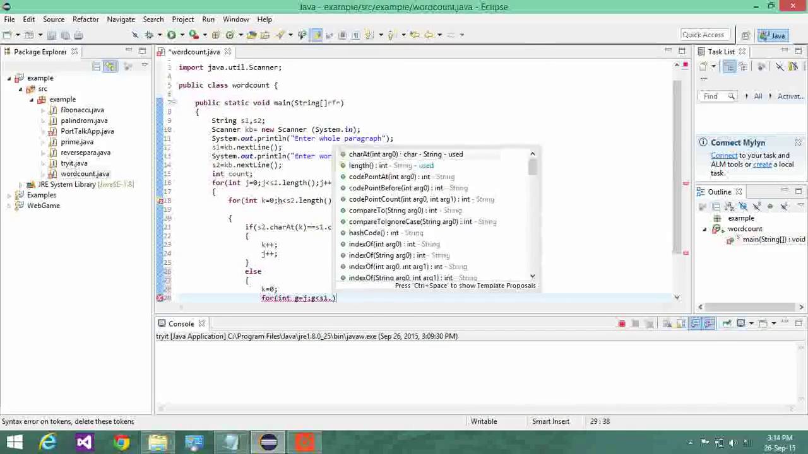Click the Clear Console icon
This screenshot has width=808, height=454.
pos(667,323)
